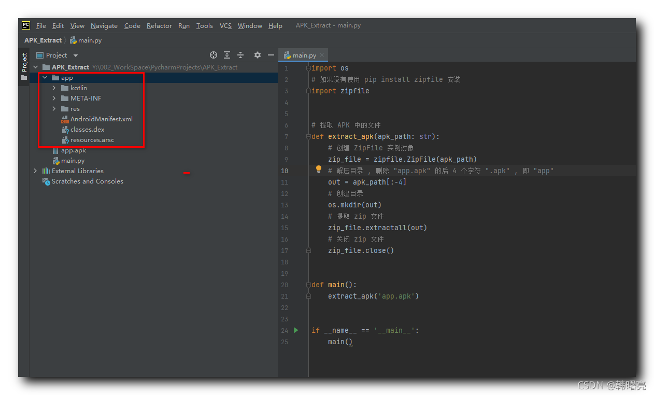Click line number 10 in the gutter
This screenshot has height=395, width=654.
pos(284,171)
